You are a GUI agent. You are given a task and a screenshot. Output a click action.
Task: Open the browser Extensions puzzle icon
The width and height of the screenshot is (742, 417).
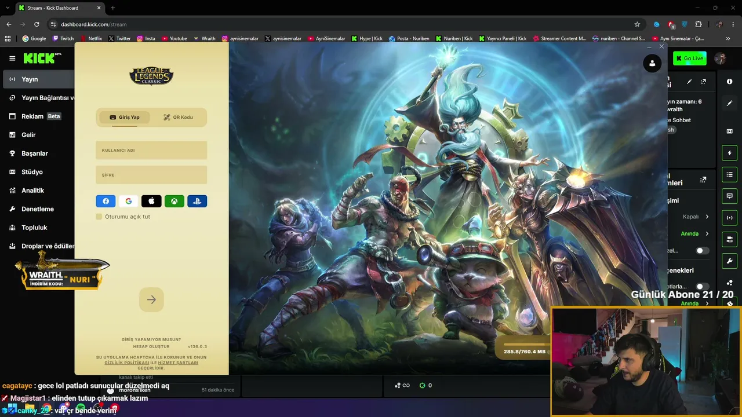tap(699, 24)
